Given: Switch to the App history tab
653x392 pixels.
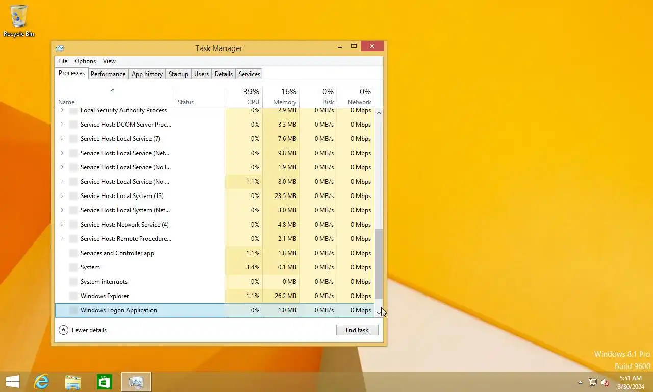Looking at the screenshot, I should (147, 74).
